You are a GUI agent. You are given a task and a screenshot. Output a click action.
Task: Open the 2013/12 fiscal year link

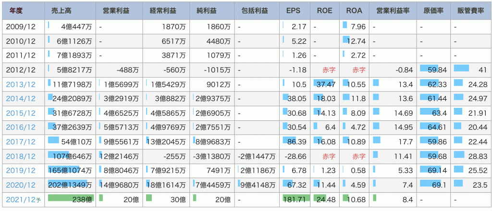click(20, 85)
